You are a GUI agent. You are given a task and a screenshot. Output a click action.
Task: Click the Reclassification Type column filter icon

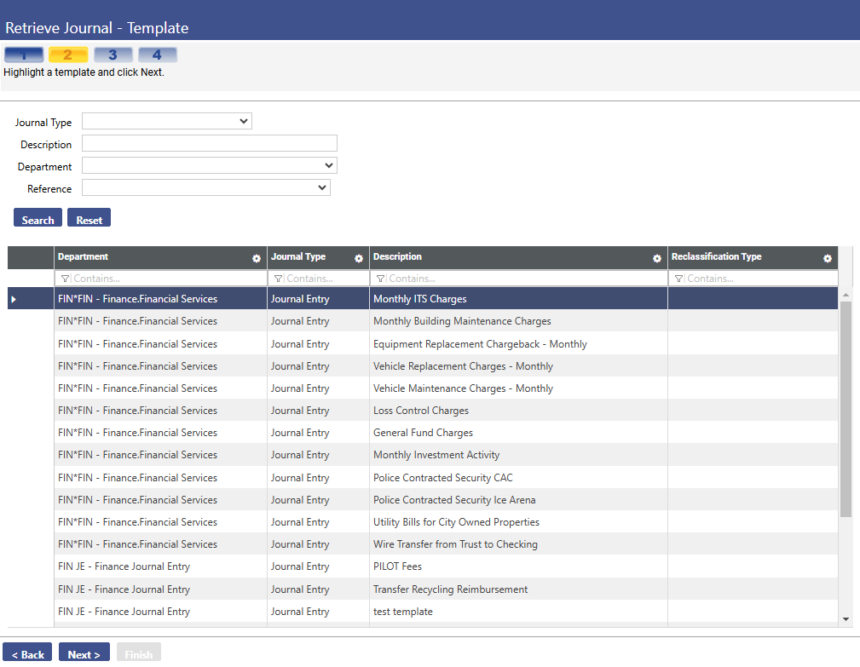click(x=678, y=279)
